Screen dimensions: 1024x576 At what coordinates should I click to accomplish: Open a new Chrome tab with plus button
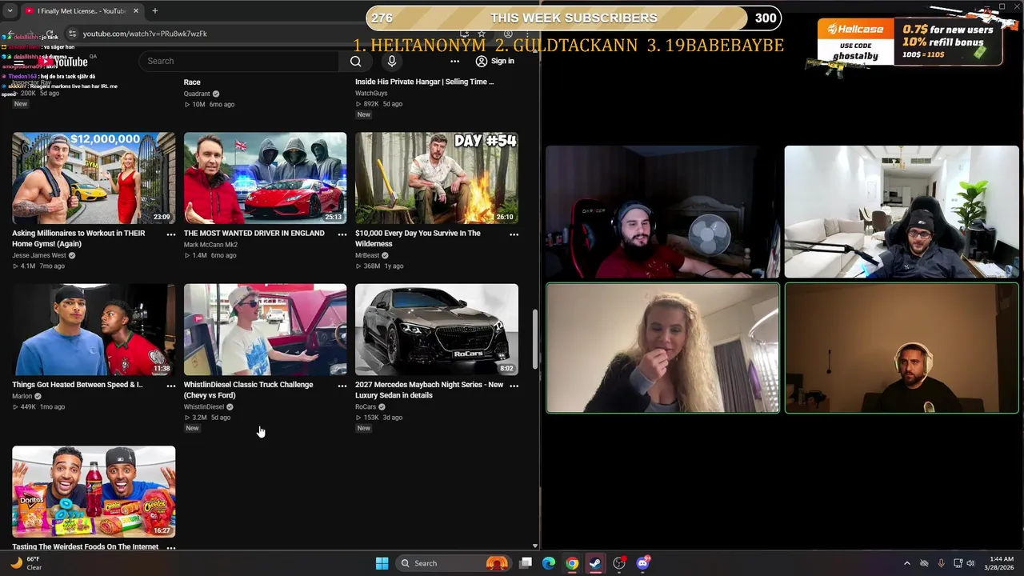[x=154, y=11]
